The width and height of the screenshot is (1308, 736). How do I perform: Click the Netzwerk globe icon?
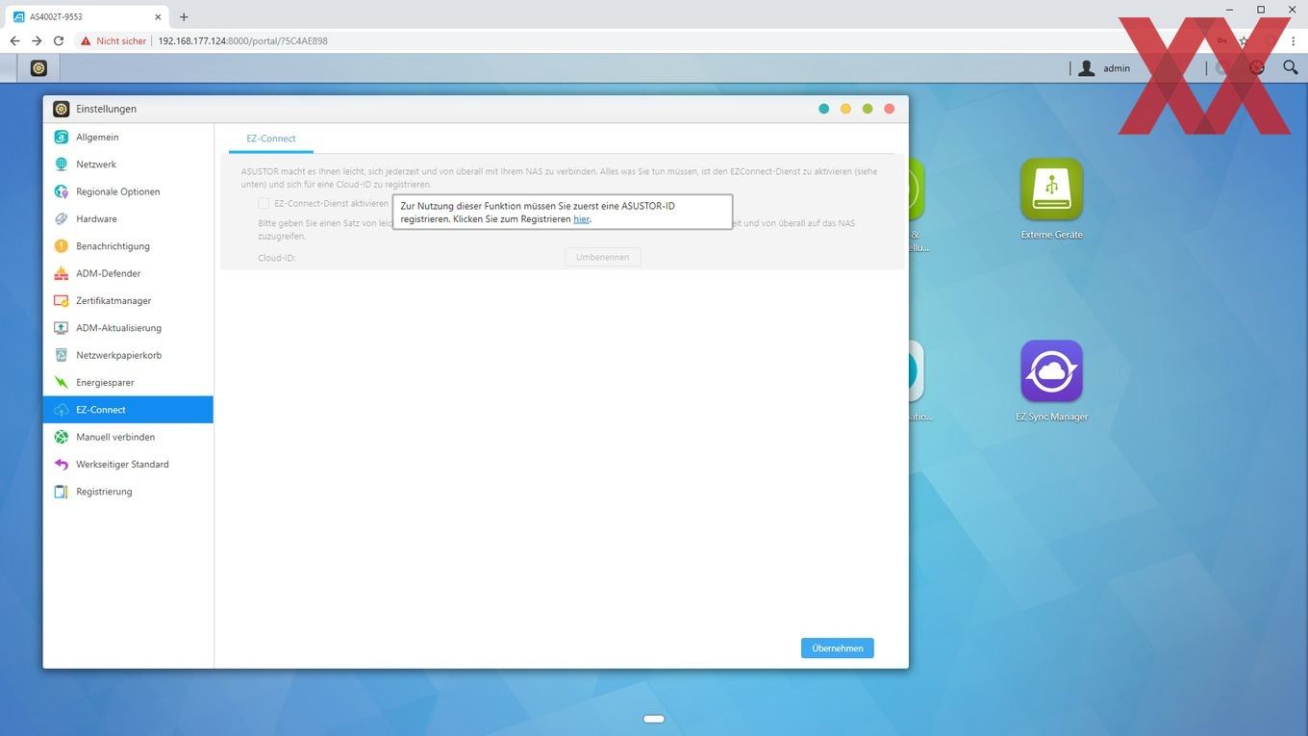(62, 165)
